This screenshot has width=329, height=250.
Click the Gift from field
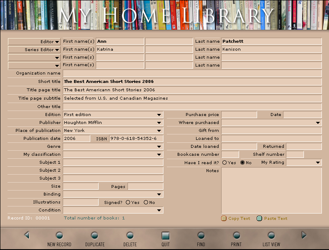[x=271, y=131]
